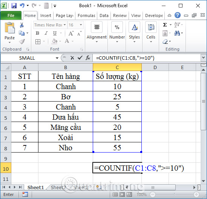Open the File tab
This screenshot has width=207, height=199.
pos(11,15)
